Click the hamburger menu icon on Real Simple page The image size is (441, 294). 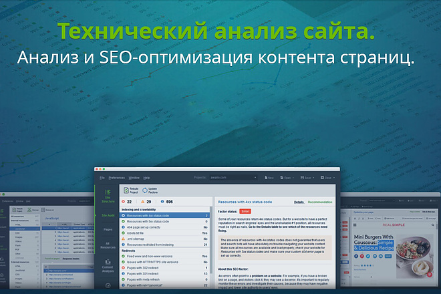click(x=355, y=225)
